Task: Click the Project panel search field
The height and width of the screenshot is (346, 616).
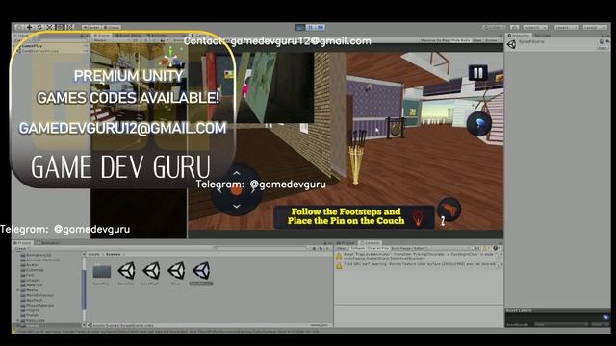Action: point(261,248)
